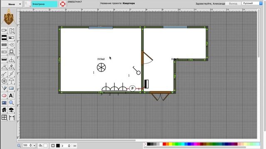Select the pink ellipse shape tool

point(4,96)
